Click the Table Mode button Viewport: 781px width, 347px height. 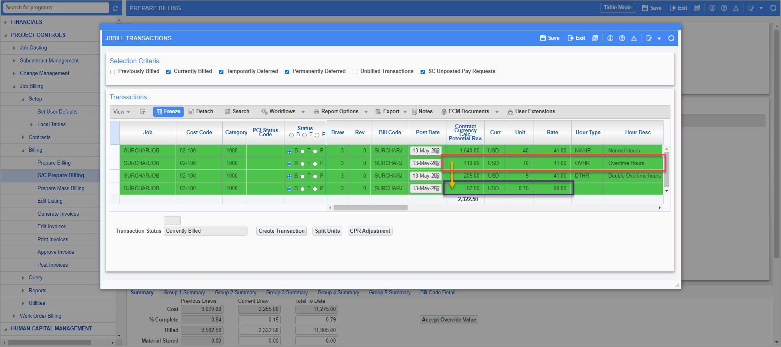(x=618, y=8)
